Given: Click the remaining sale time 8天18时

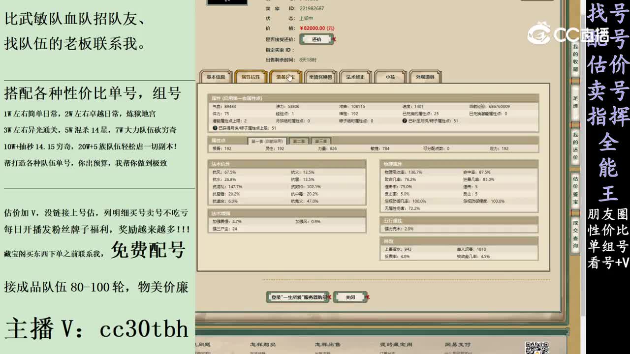Looking at the screenshot, I should pos(308,59).
